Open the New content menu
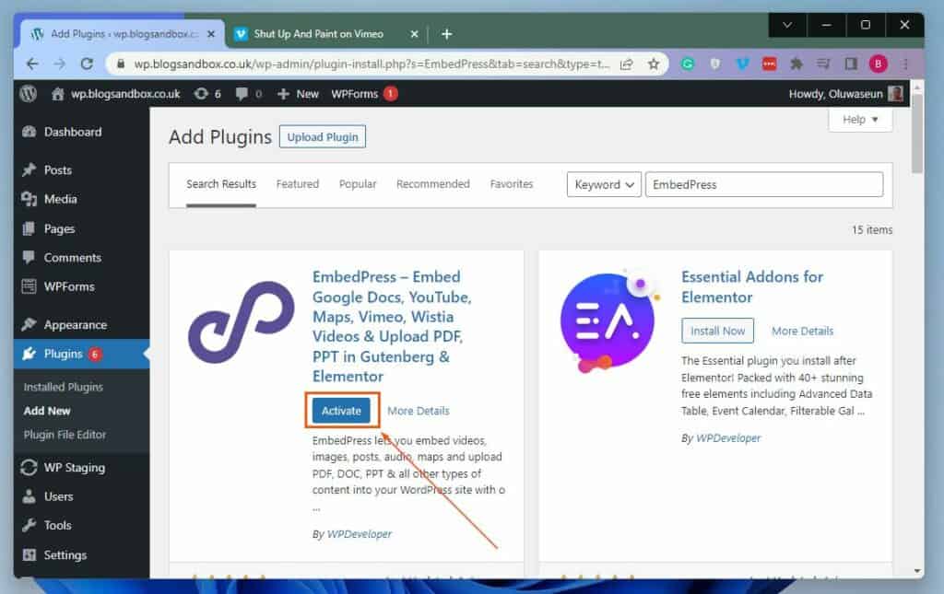This screenshot has height=594, width=944. coord(298,94)
